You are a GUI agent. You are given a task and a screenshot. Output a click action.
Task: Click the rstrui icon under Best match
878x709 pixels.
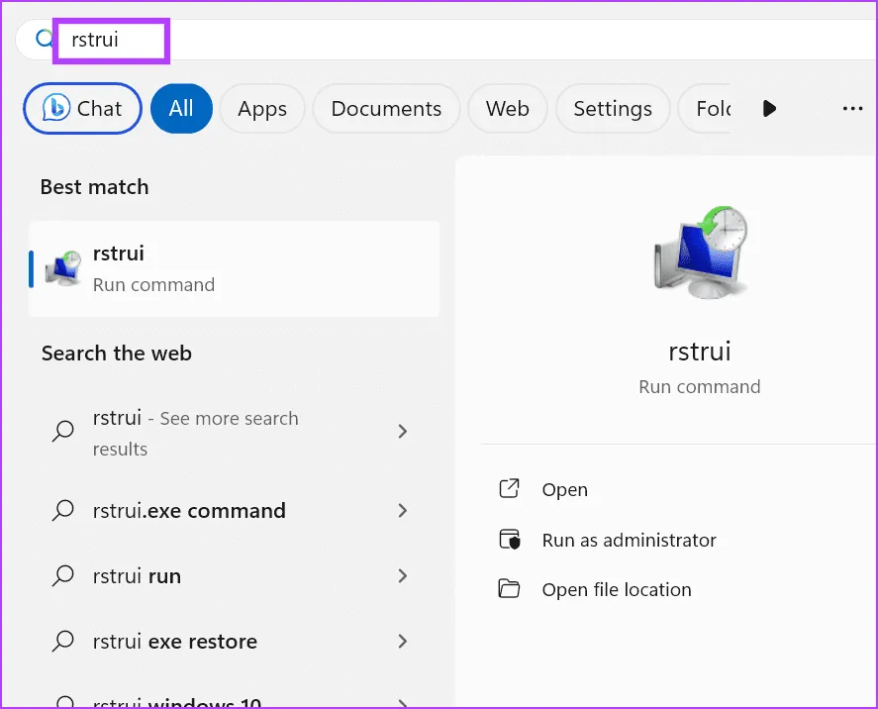tap(63, 269)
